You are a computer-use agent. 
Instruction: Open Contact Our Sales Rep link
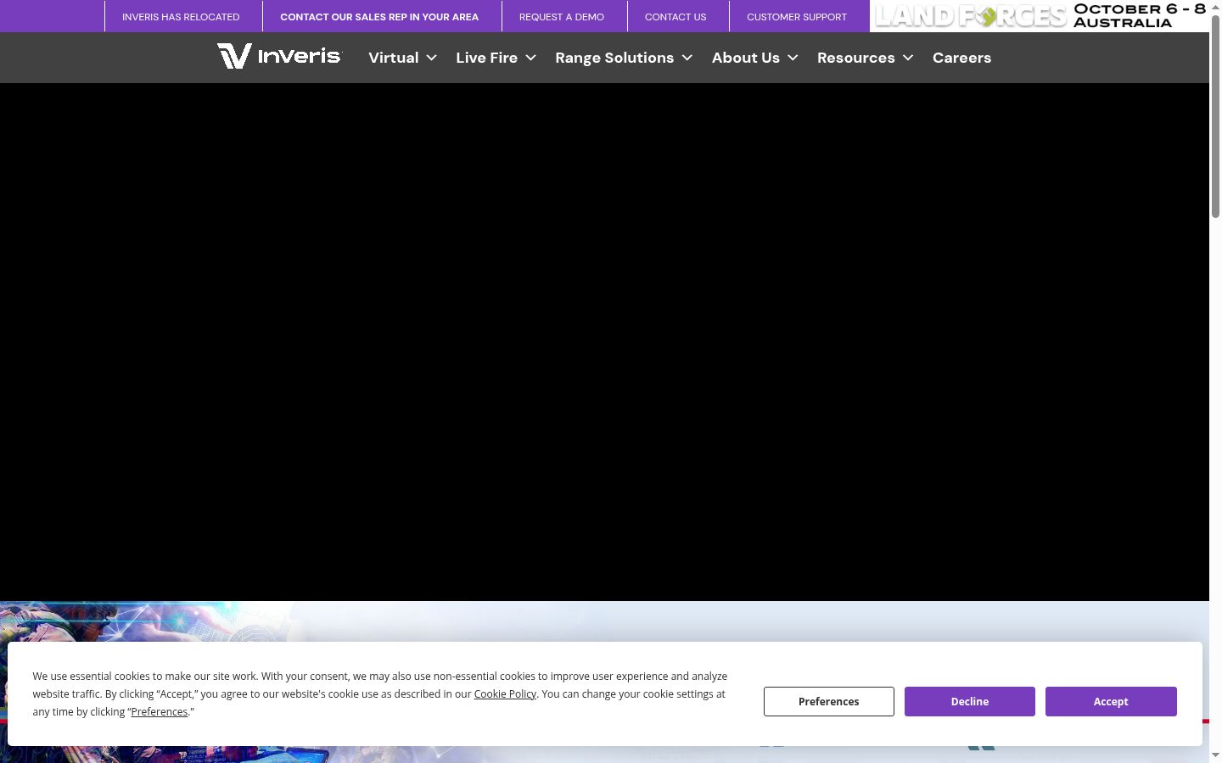(x=379, y=17)
